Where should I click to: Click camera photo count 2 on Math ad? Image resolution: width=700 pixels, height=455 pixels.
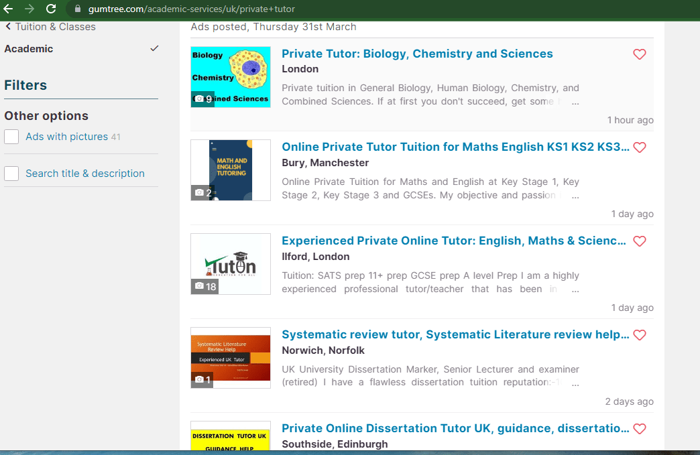202,193
